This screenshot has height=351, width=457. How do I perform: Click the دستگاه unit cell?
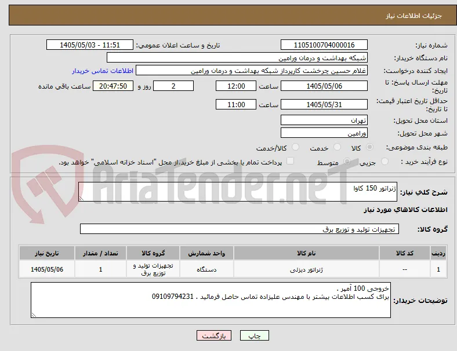pyautogui.click(x=206, y=269)
